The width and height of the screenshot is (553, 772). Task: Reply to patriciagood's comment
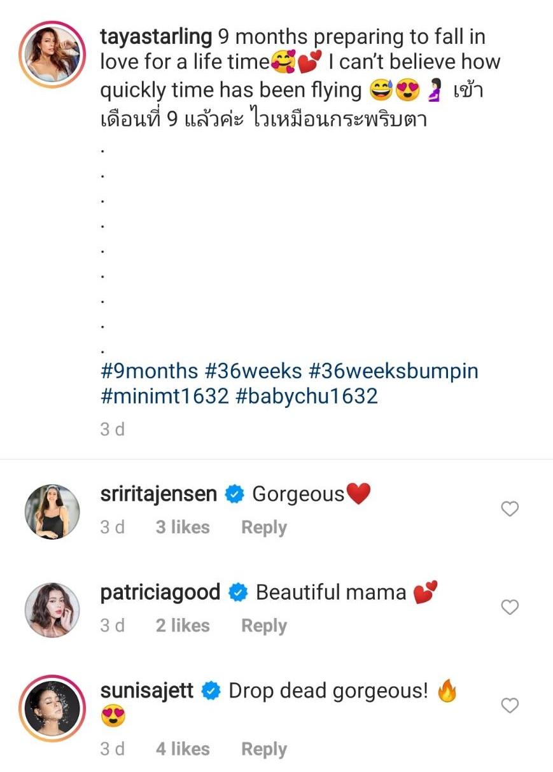[263, 626]
